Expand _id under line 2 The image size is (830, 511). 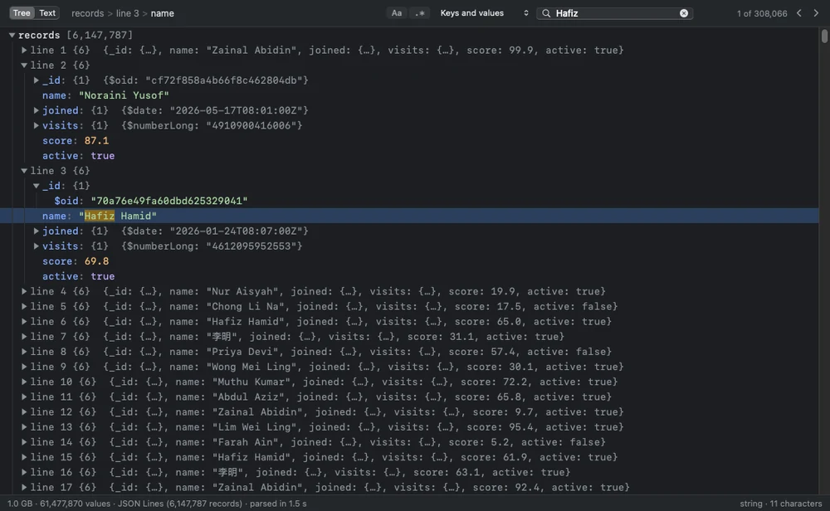(36, 80)
